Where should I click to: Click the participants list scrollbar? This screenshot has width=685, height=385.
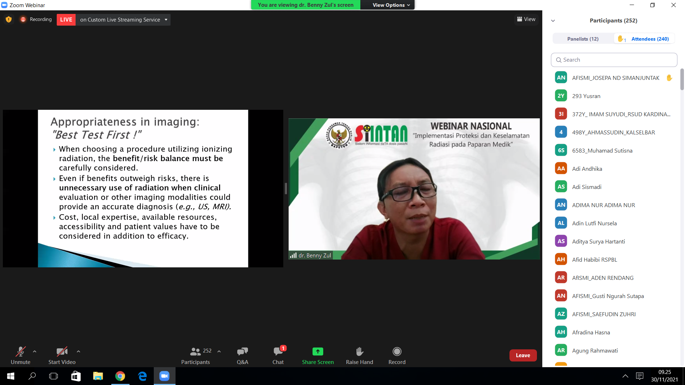pos(682,79)
